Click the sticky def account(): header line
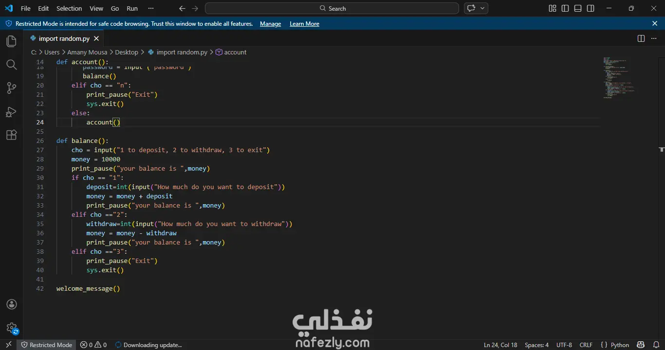Screen dimensions: 665x350 [83, 62]
